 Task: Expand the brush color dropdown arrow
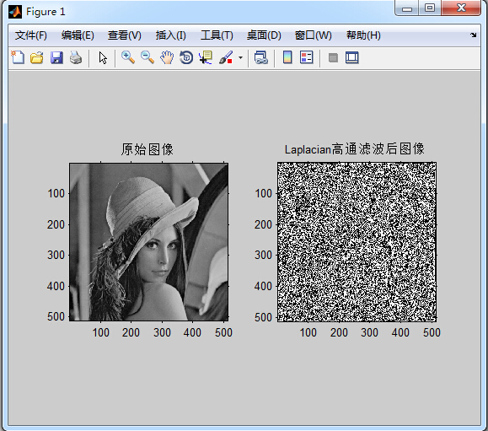tap(240, 57)
